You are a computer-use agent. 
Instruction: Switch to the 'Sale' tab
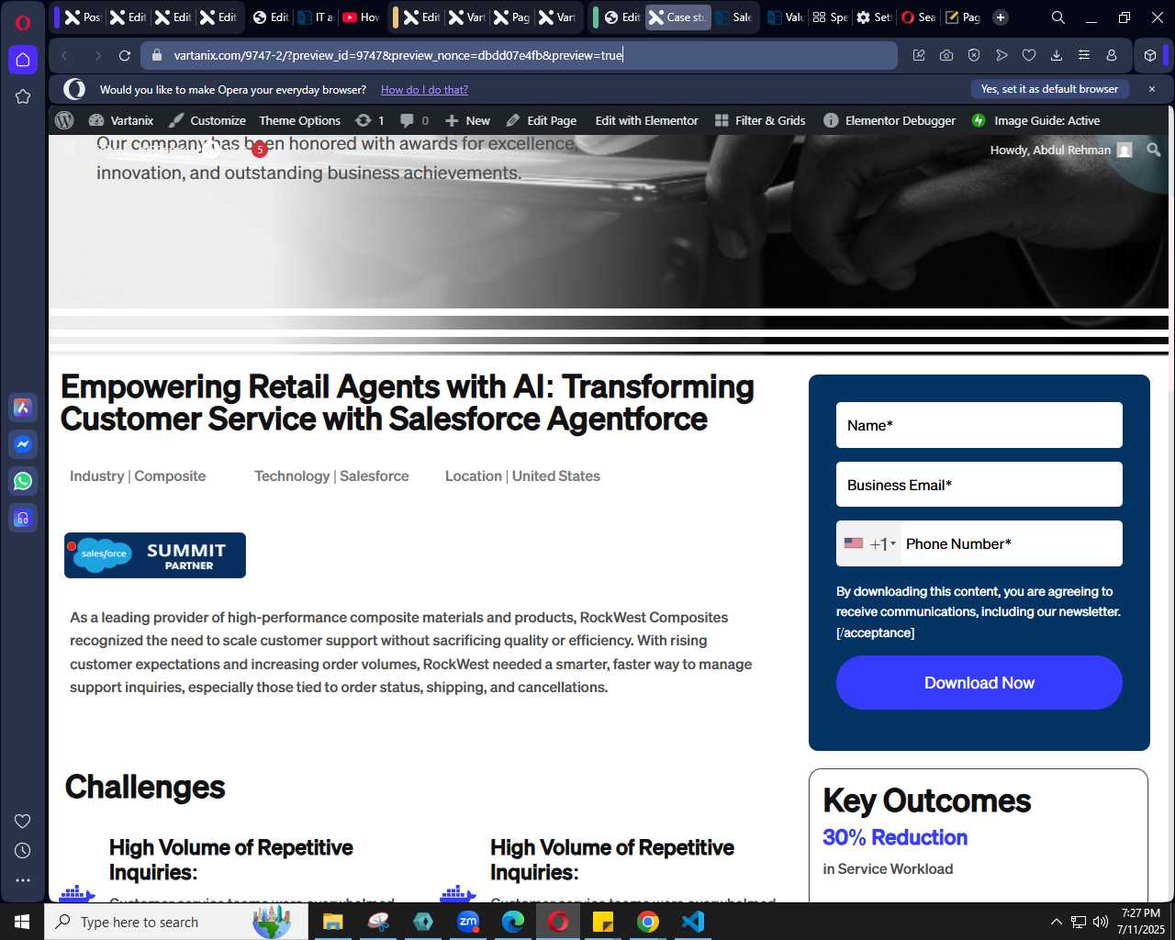(x=734, y=17)
